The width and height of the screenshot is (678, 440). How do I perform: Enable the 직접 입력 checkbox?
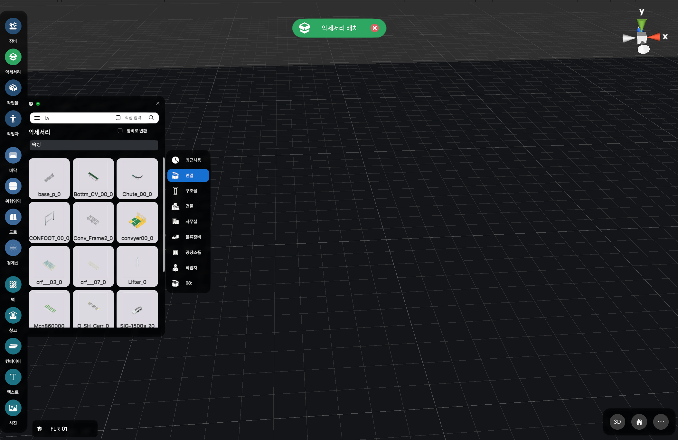click(x=118, y=118)
